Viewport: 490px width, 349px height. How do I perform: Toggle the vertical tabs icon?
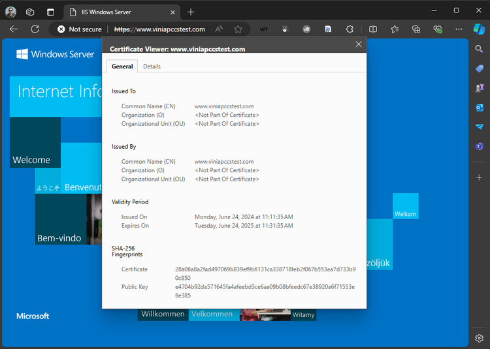50,12
